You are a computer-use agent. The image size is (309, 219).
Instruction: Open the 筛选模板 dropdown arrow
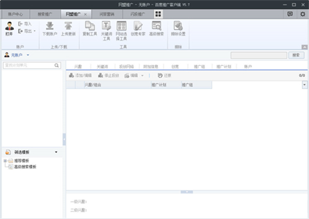click(56, 152)
